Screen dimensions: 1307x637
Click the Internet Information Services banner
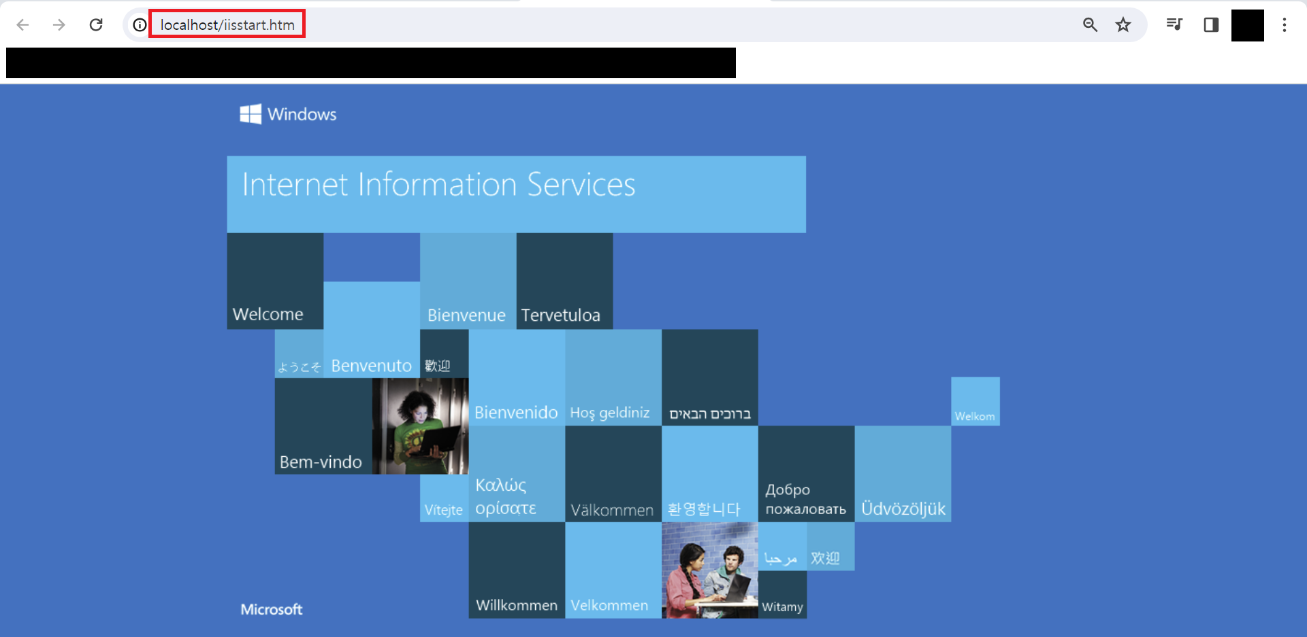(x=516, y=194)
